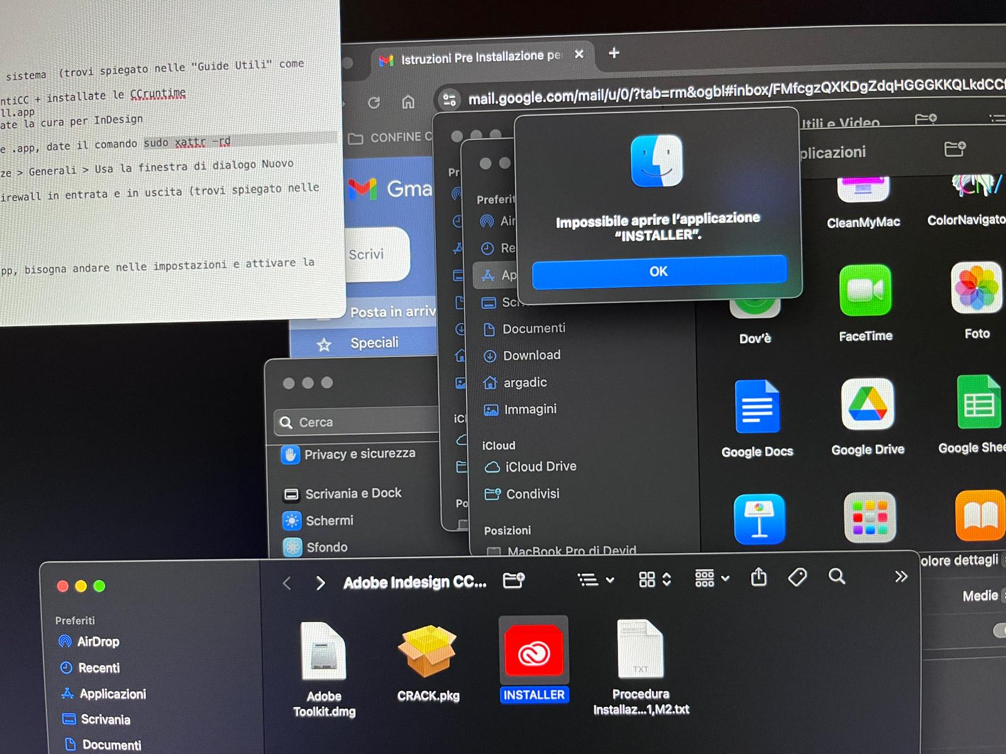Open iCloud Drive in the Finder sidebar
This screenshot has height=754, width=1006.
tap(531, 467)
